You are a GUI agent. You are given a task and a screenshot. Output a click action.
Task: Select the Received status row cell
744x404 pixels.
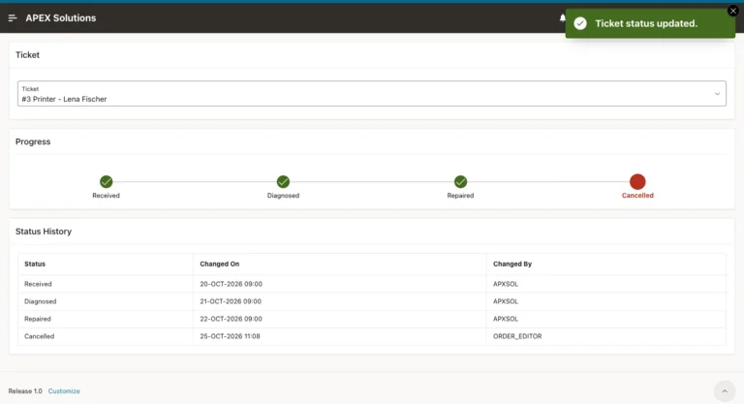[x=106, y=284]
